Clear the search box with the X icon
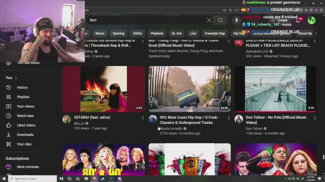 [x=209, y=20]
